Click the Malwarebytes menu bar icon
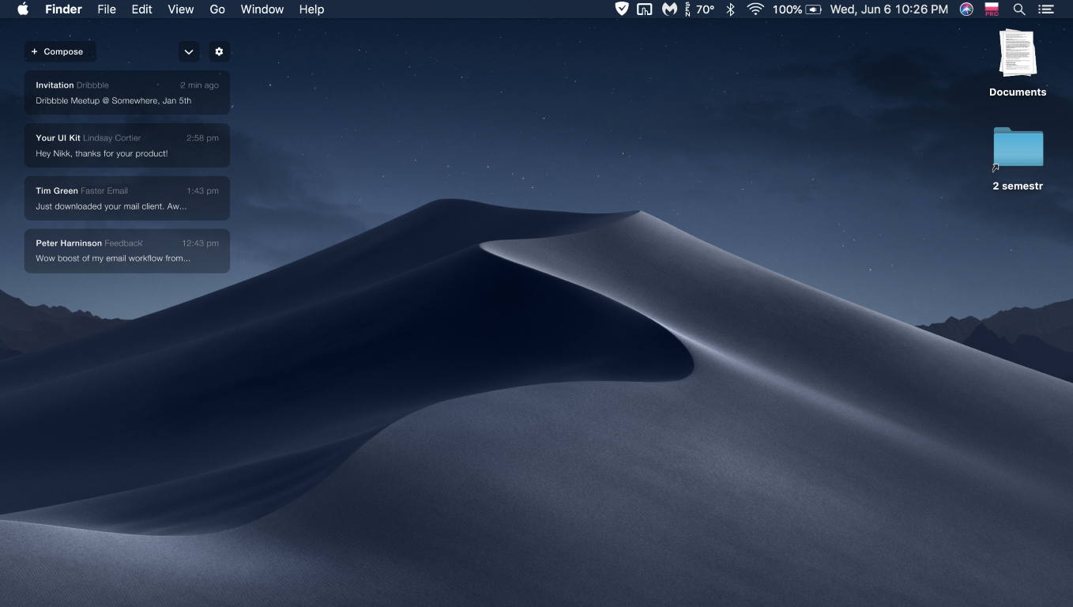 [x=669, y=9]
